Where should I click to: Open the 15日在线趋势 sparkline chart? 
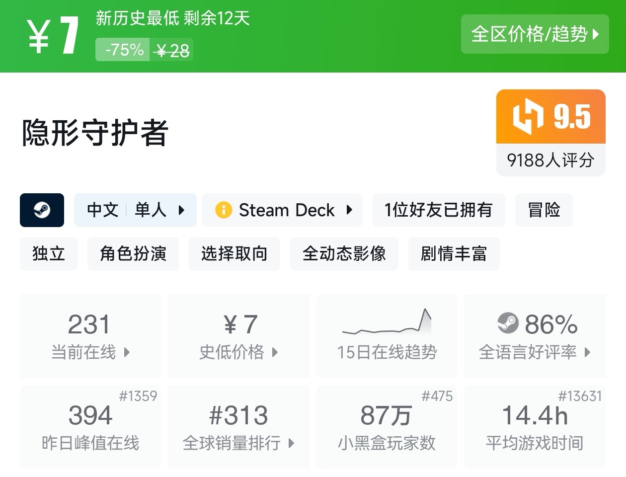click(387, 321)
